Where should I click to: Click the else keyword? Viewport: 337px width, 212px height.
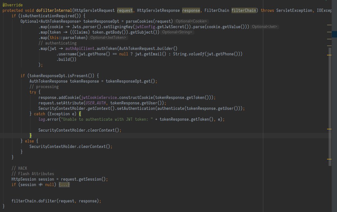[29, 141]
